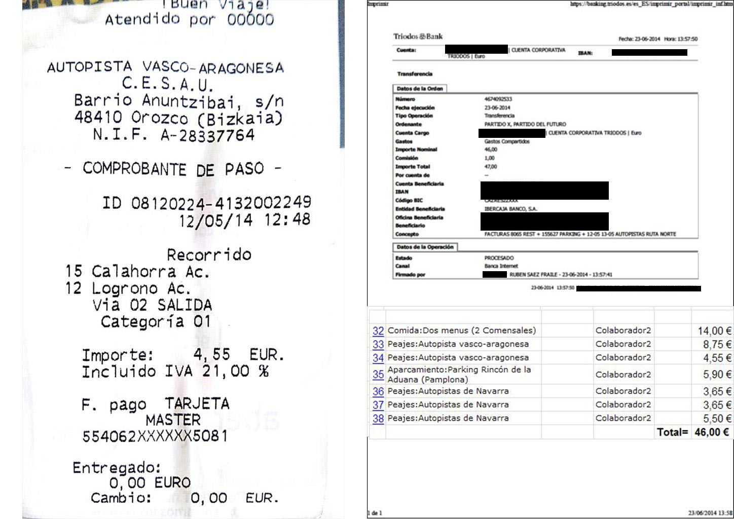Click "Via 02 SALIDA" on the receipt

152,305
